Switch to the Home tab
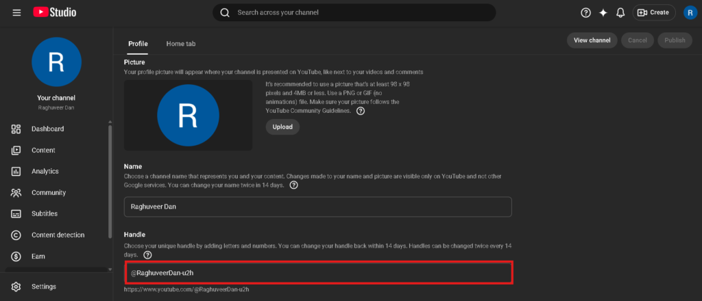This screenshot has height=301, width=702. pyautogui.click(x=181, y=44)
